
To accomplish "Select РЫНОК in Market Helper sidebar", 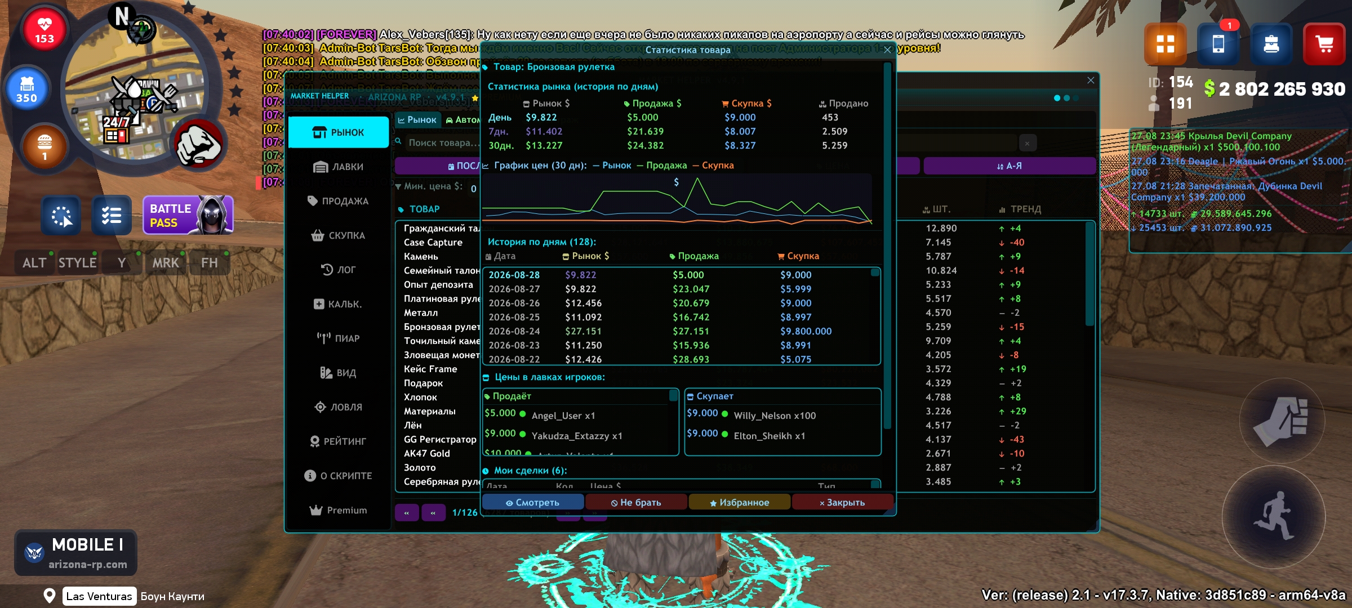I will 338,132.
